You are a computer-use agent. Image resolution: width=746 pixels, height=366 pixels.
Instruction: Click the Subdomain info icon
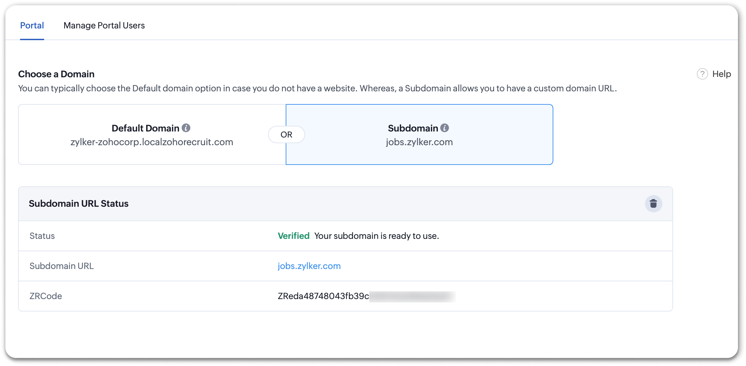pos(445,128)
